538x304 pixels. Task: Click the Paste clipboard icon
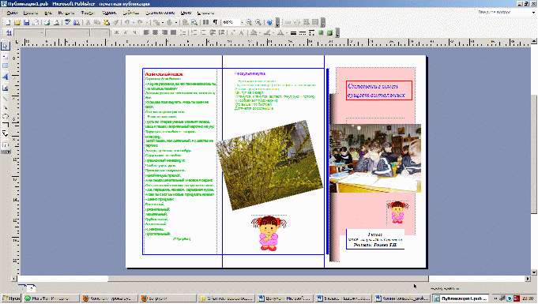tap(107, 22)
